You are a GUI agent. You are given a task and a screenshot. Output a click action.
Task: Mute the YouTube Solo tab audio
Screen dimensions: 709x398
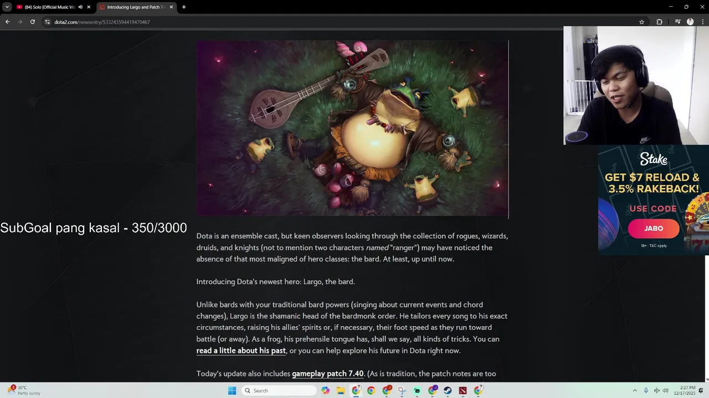pyautogui.click(x=80, y=7)
